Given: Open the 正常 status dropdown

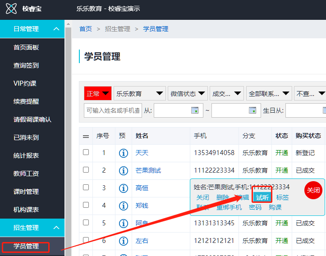Looking at the screenshot, I should tap(98, 93).
